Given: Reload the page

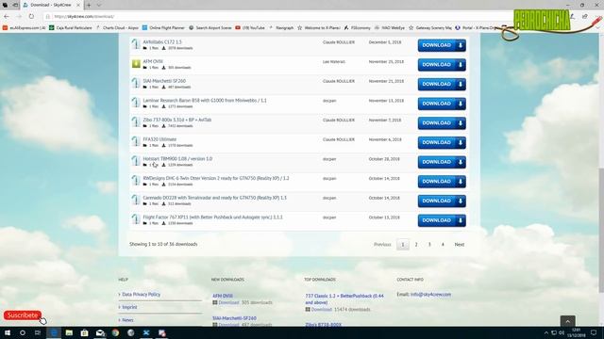Looking at the screenshot, I should (31, 17).
